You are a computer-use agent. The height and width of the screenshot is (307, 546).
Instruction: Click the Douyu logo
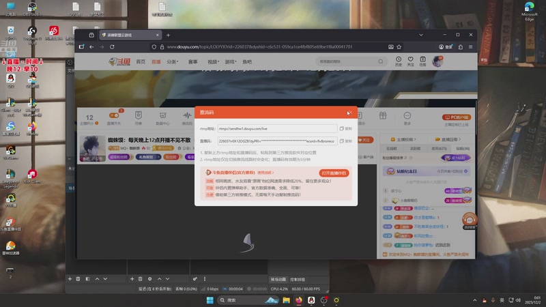click(x=120, y=61)
